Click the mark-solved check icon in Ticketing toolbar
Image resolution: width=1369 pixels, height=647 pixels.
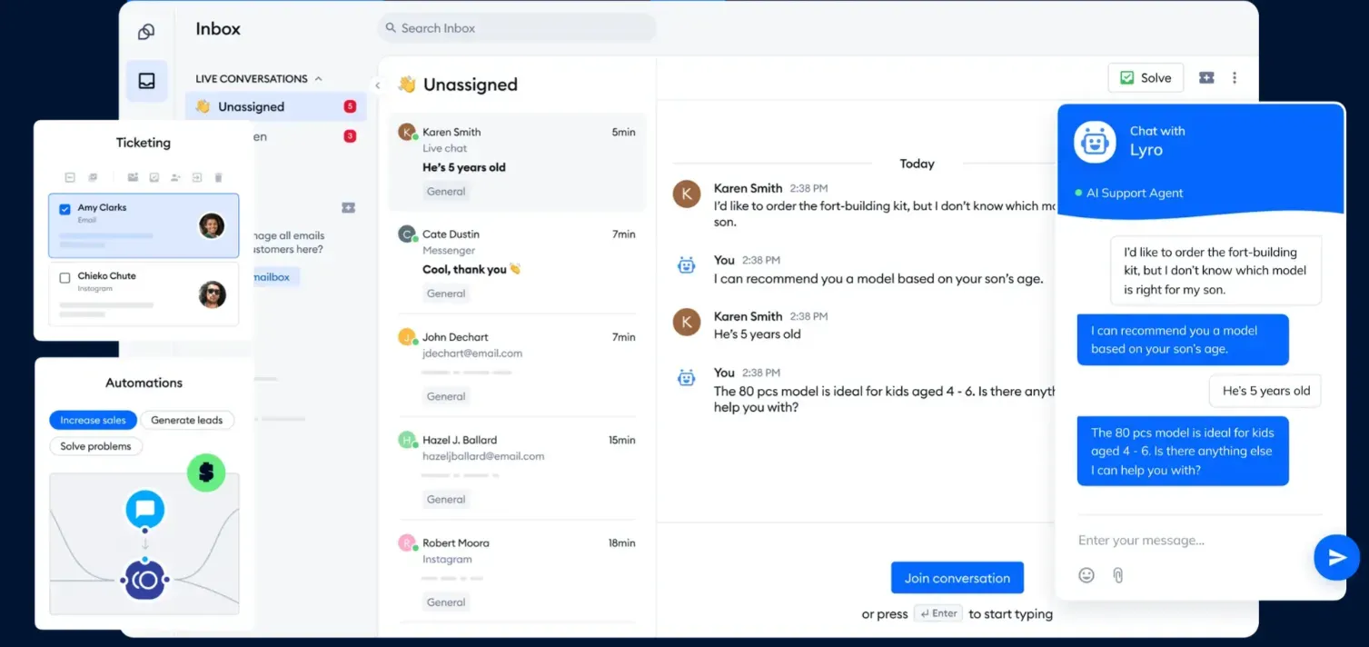point(154,177)
